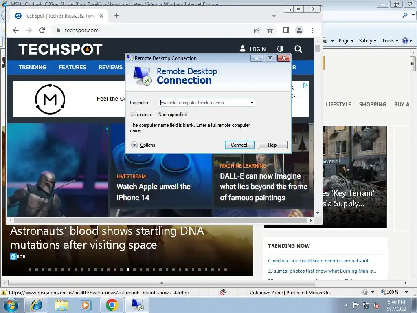Open the FEATURES tab on TechSpot

(x=72, y=67)
